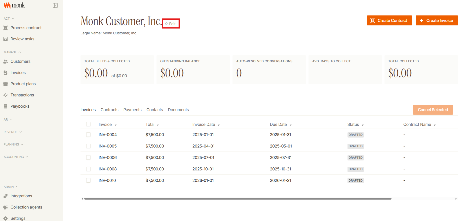
Task: Open the Documents tab
Action: 178,110
